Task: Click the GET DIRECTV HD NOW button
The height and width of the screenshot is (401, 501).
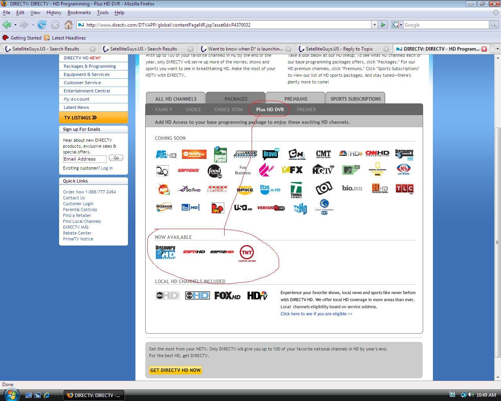Action: (175, 370)
